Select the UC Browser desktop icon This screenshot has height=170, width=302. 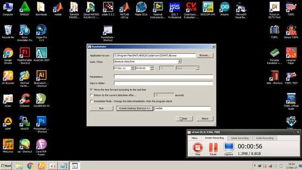pyautogui.click(x=8, y=77)
